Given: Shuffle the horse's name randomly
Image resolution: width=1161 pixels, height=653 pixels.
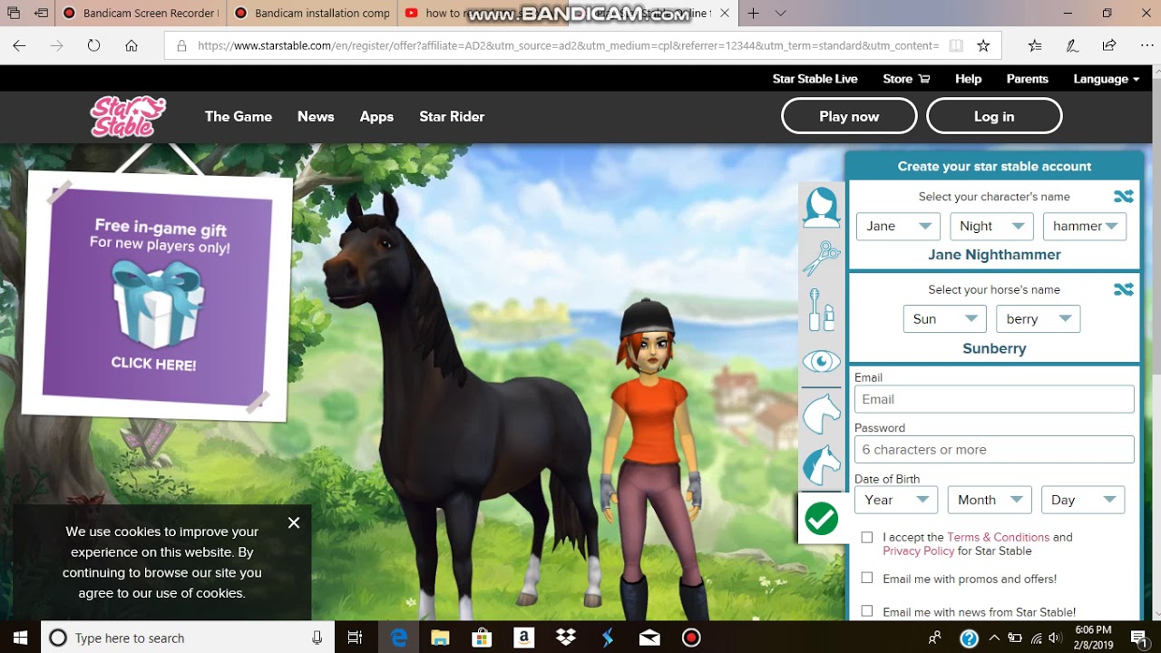Looking at the screenshot, I should point(1124,289).
